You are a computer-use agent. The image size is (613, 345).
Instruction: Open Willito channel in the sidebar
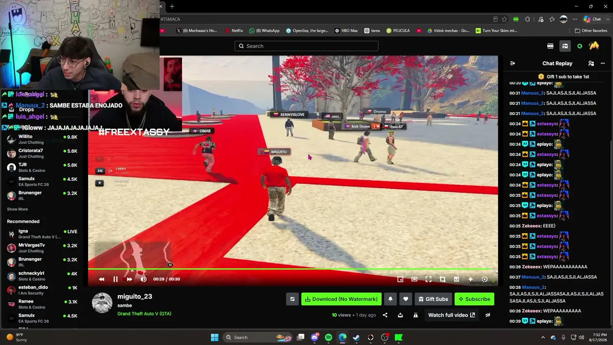pyautogui.click(x=42, y=139)
